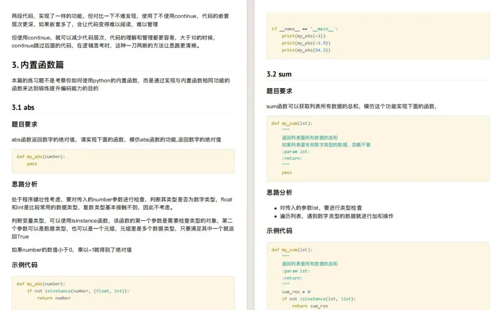Click code line 'print(my_abs(54.3))'

(x=306, y=50)
